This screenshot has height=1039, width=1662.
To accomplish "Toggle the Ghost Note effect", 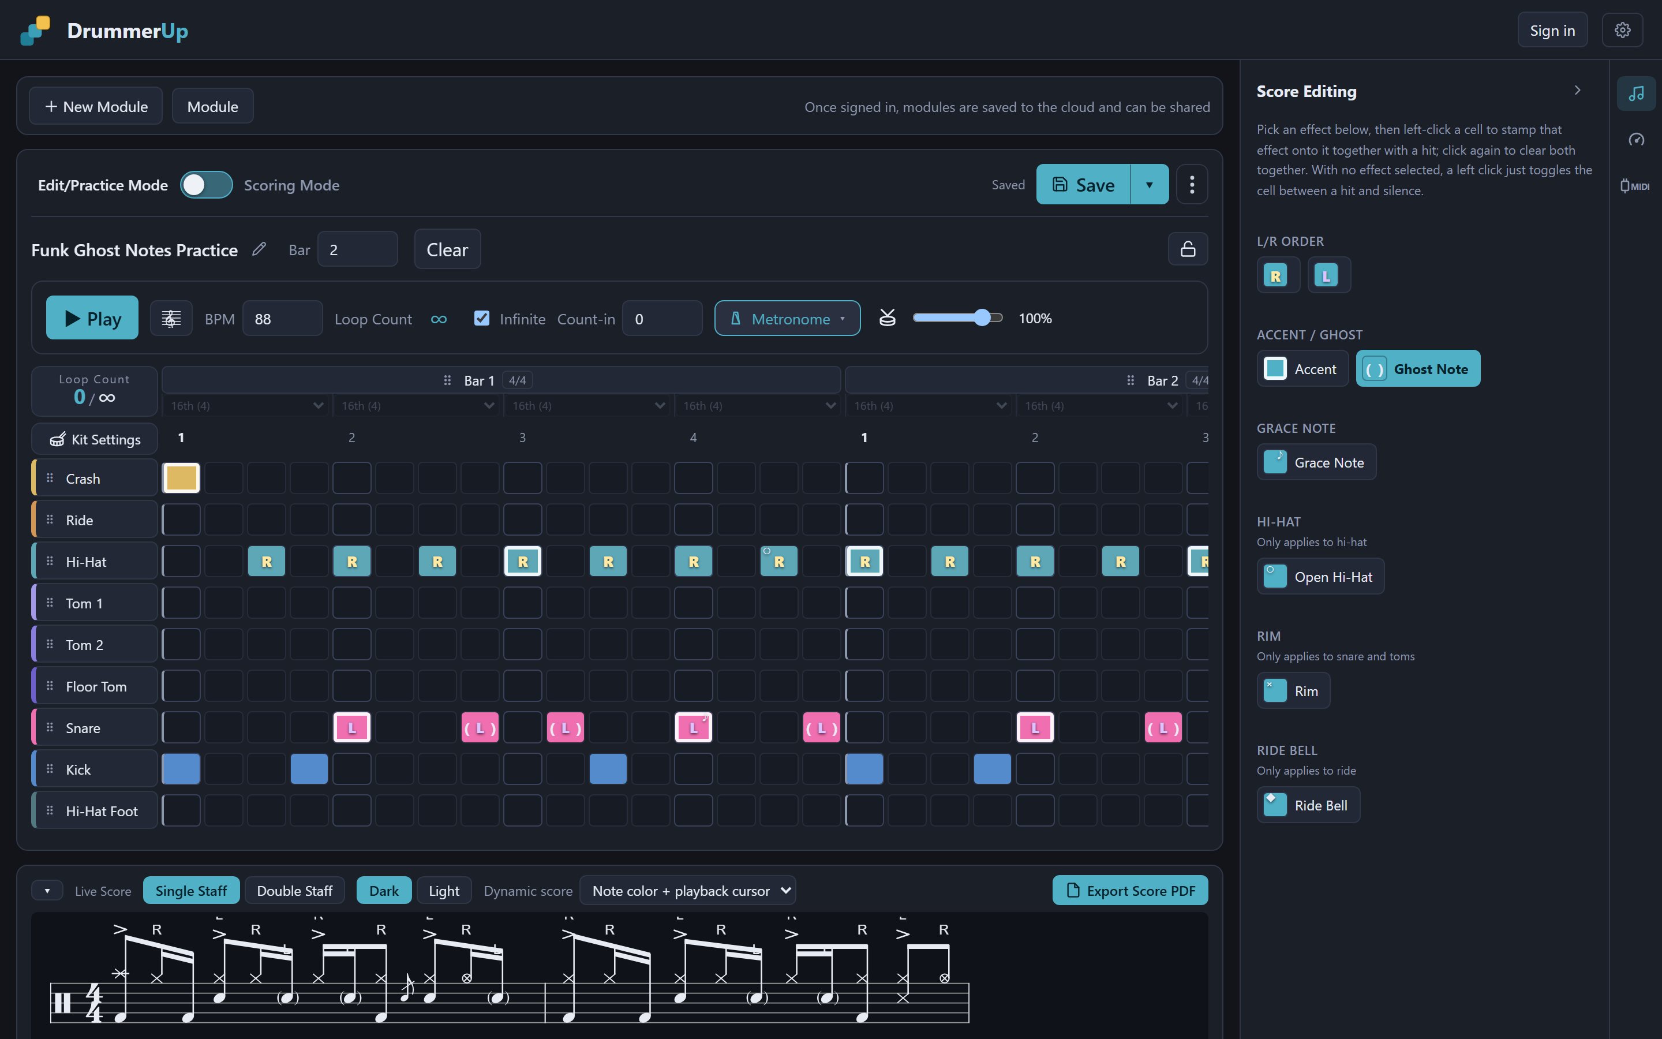I will coord(1417,369).
